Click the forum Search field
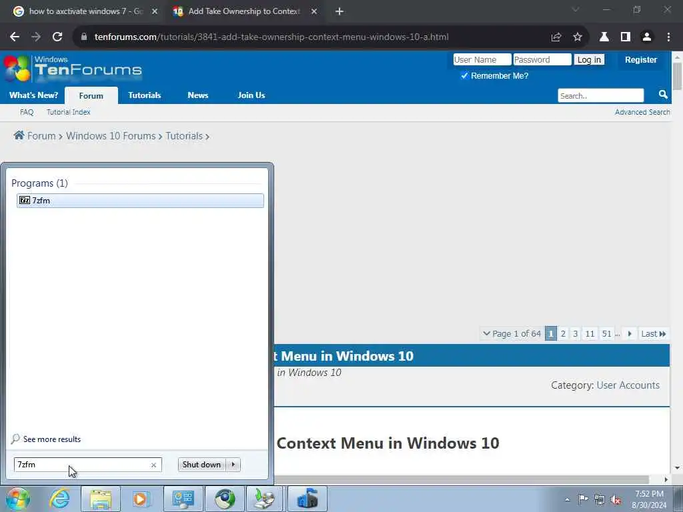Viewport: 683px width, 512px height. tap(601, 95)
